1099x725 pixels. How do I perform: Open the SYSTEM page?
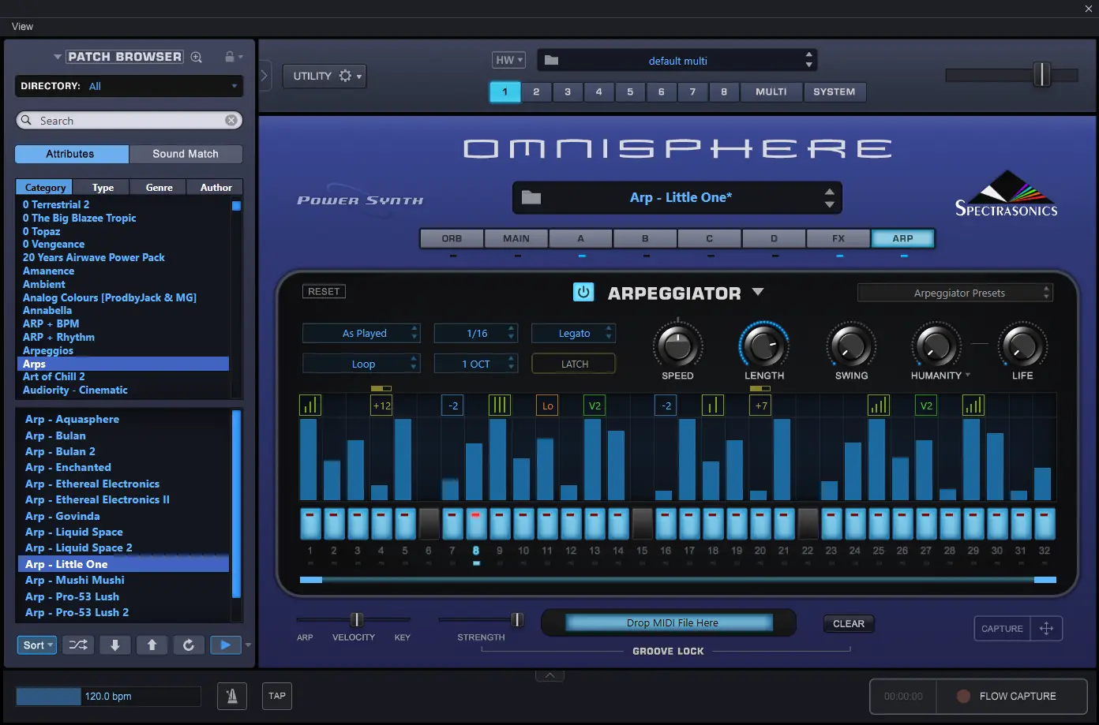835,92
